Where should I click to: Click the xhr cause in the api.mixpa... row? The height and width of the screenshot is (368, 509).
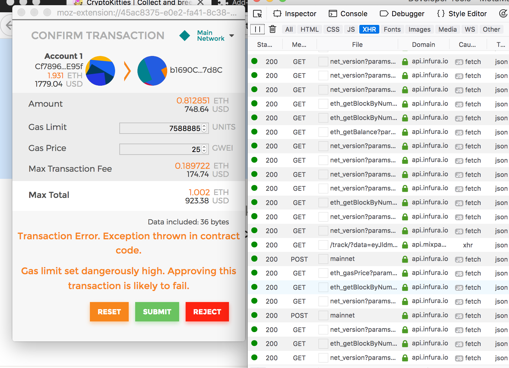click(468, 245)
